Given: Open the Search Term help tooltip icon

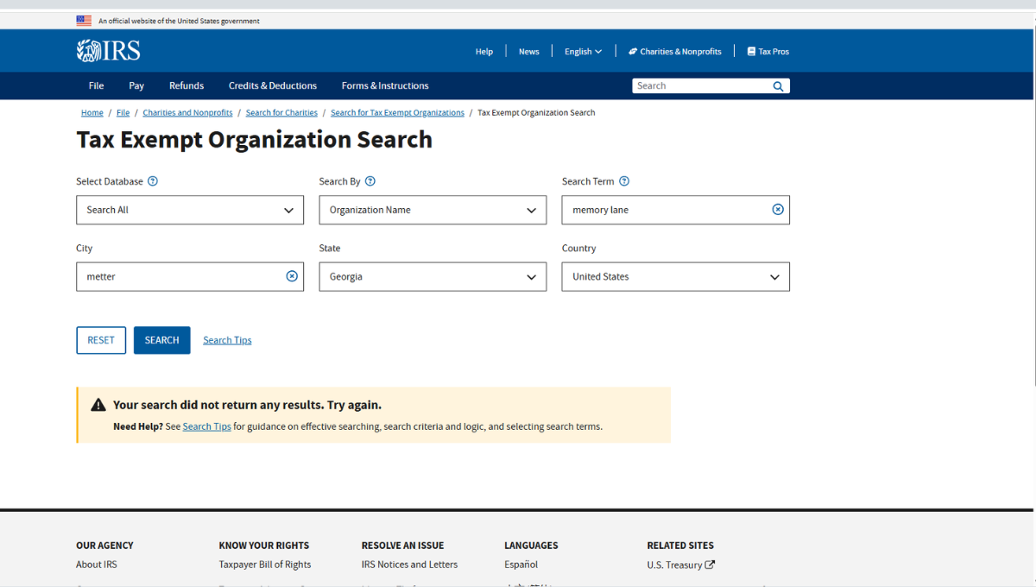Looking at the screenshot, I should tap(624, 181).
